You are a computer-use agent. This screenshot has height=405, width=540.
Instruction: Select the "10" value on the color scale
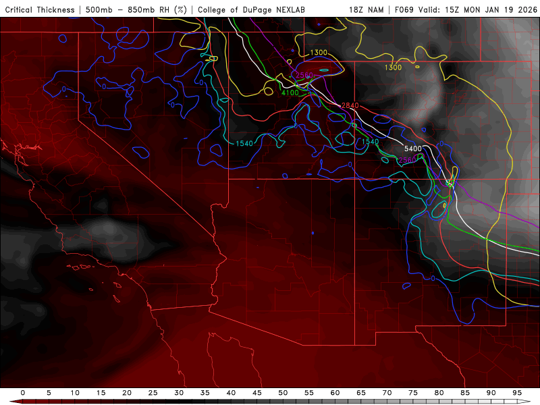coord(75,393)
